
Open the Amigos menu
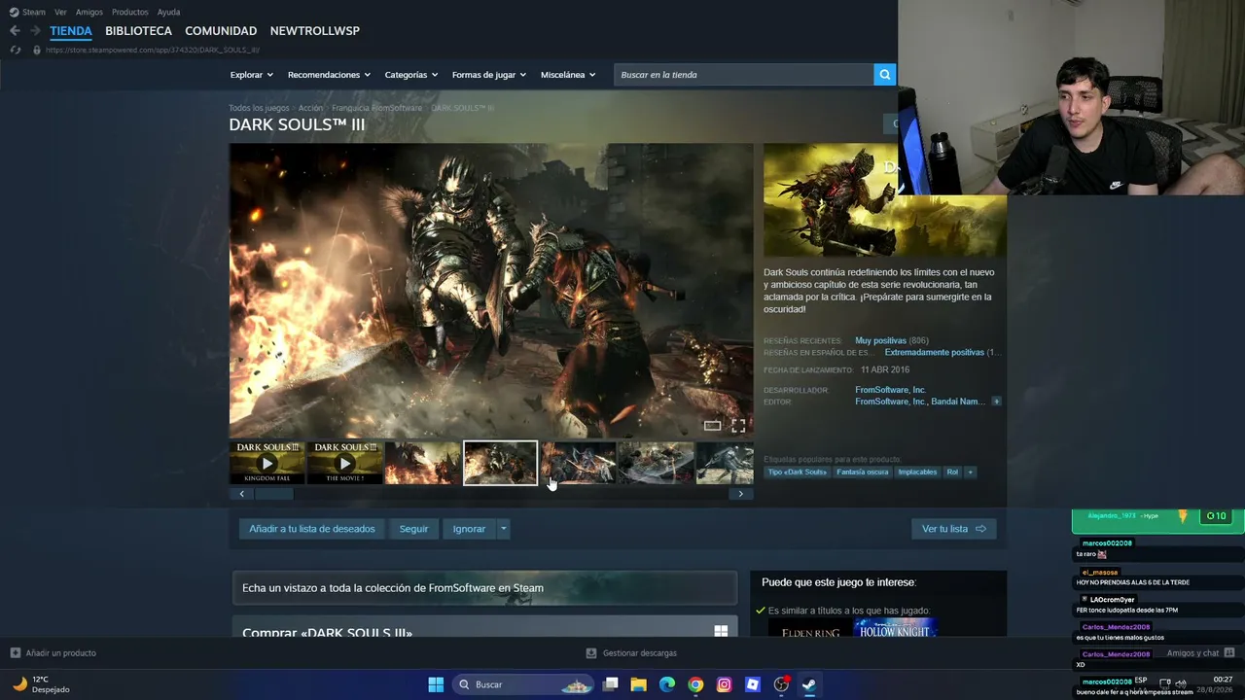[x=89, y=12]
